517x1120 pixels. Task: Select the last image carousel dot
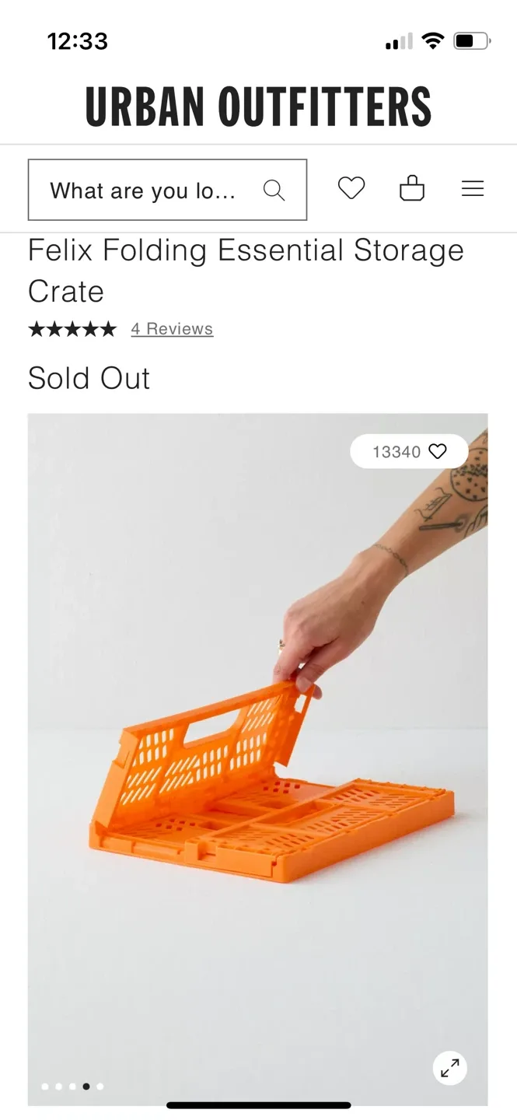pyautogui.click(x=100, y=1087)
